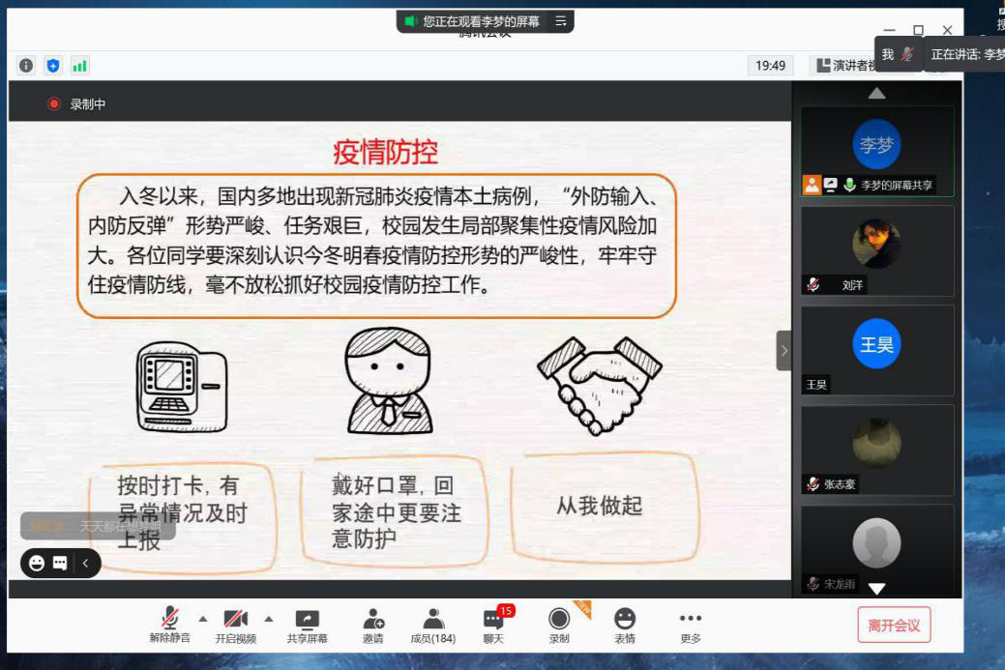Select 李梦 participant tile
Viewport: 1005px width, 670px height.
(x=876, y=152)
